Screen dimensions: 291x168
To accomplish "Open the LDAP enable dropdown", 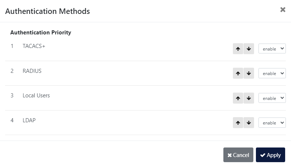I will [x=272, y=123].
